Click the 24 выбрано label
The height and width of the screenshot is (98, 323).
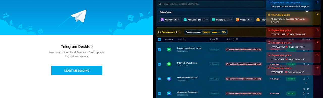tap(166, 12)
